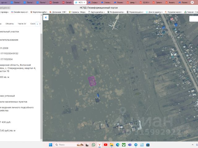This screenshot has width=198, height=148.
Task: Open Telegram from the taskbar
Action: (136, 145)
